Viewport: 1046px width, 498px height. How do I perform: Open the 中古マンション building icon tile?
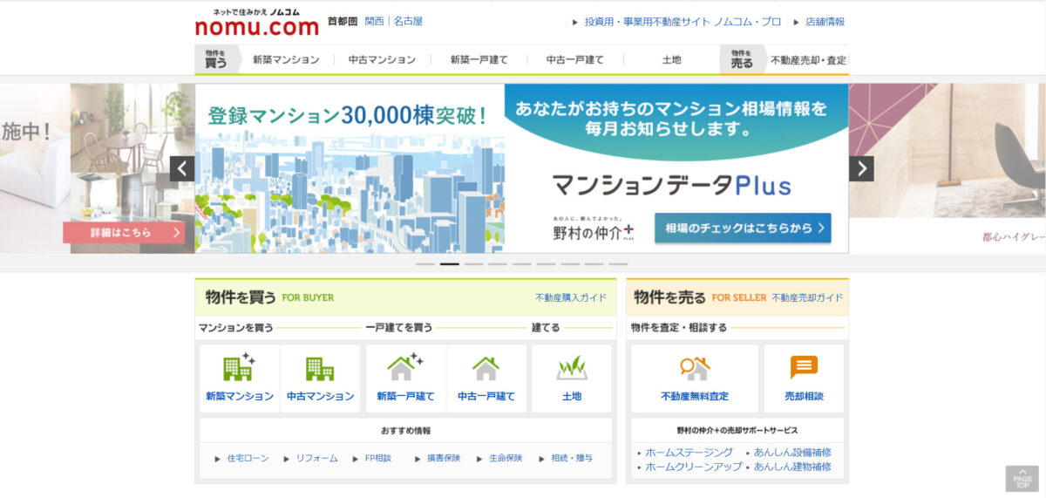tap(320, 377)
